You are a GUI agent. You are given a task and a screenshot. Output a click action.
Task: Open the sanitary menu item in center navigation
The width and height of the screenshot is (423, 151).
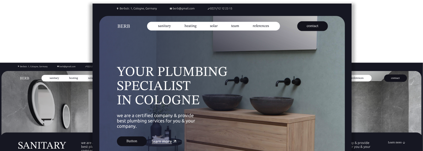tap(164, 26)
